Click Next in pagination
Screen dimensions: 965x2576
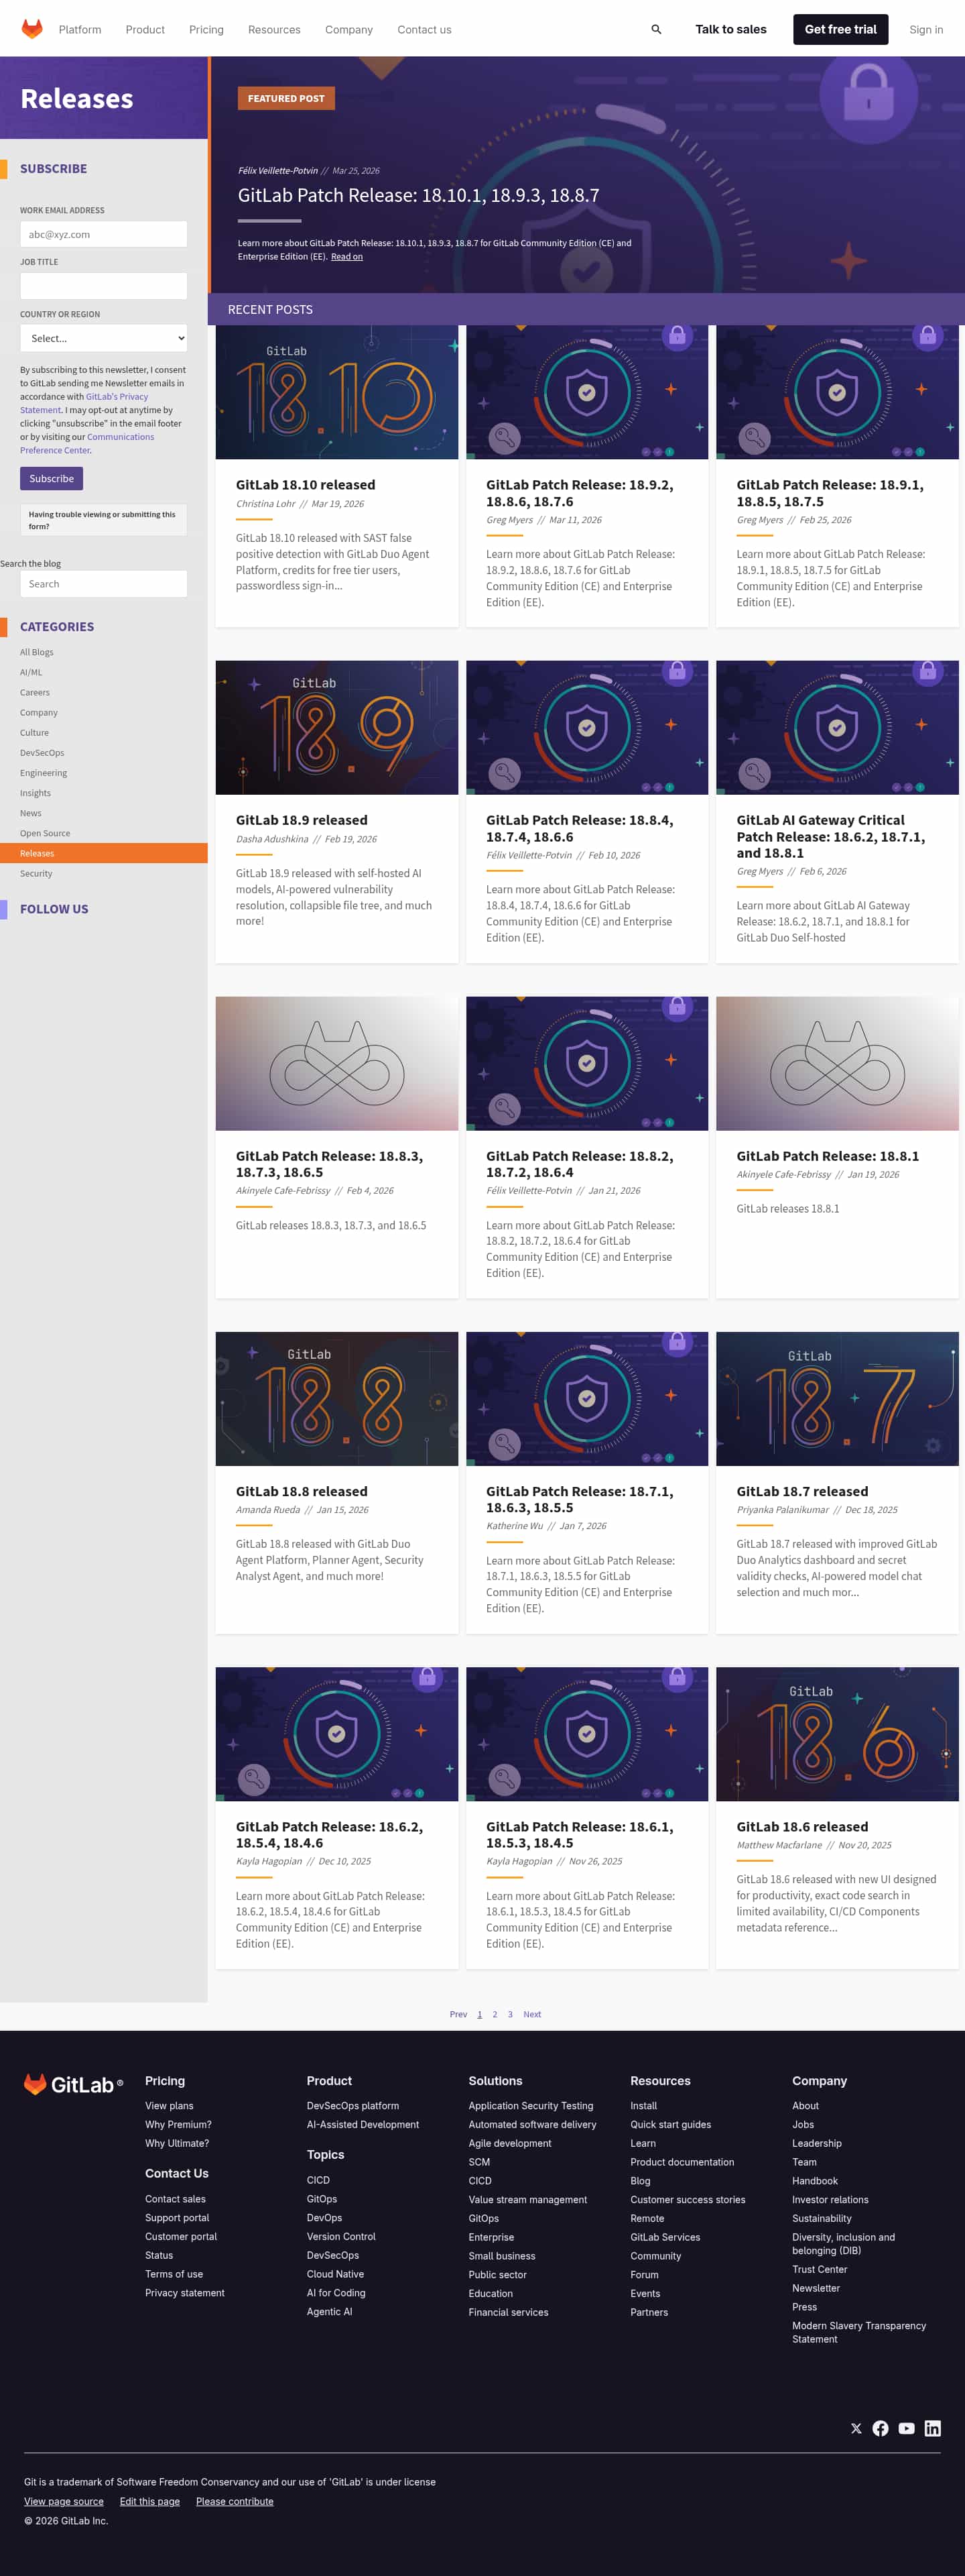(x=533, y=2014)
